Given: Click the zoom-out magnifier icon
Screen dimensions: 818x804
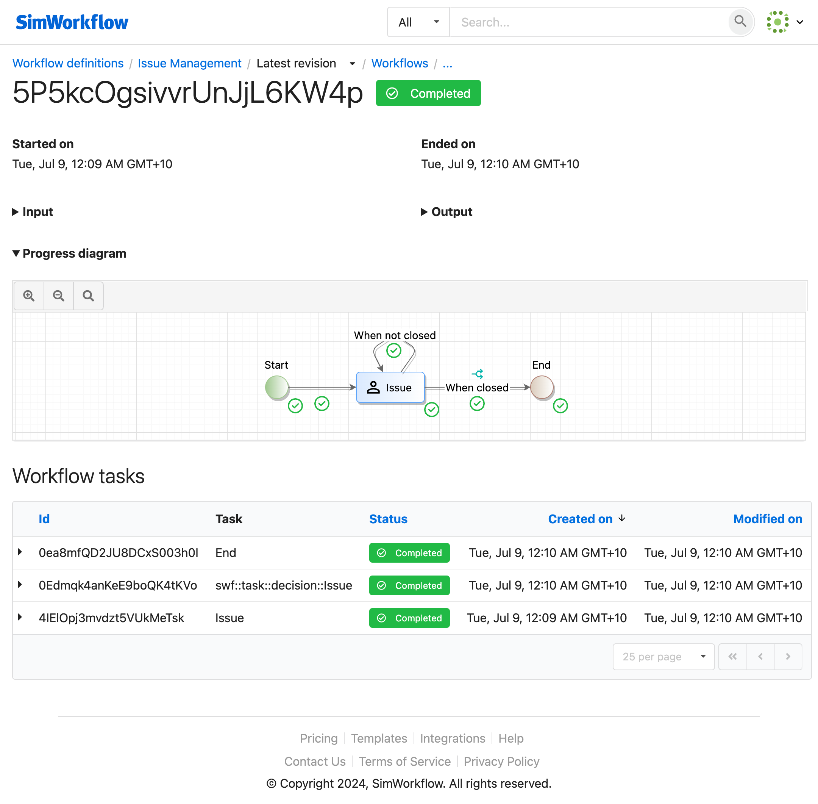Looking at the screenshot, I should click(58, 296).
